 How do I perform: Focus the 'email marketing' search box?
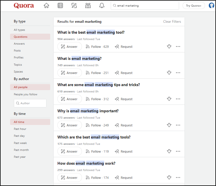145,6
